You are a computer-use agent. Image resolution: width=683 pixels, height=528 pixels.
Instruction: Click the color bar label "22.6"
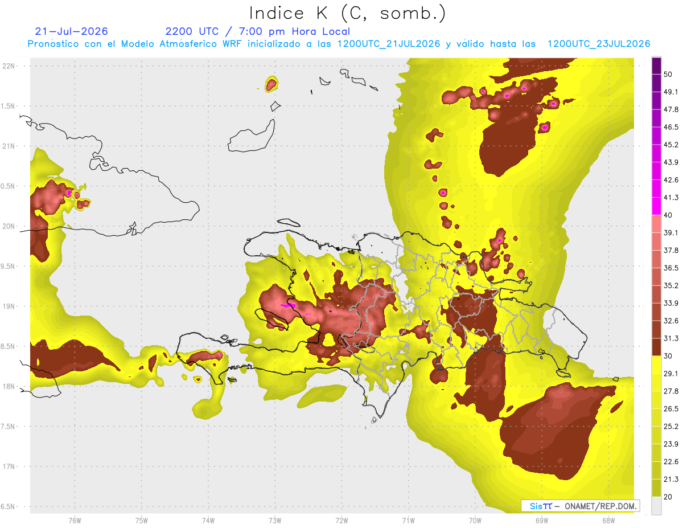pyautogui.click(x=671, y=462)
